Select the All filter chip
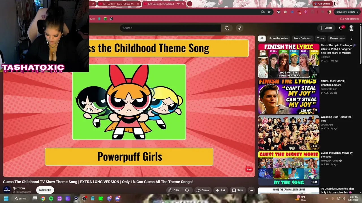 [262, 38]
